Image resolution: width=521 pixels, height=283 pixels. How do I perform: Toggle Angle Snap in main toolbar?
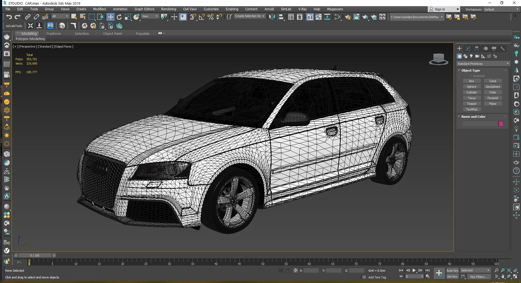tap(202, 17)
